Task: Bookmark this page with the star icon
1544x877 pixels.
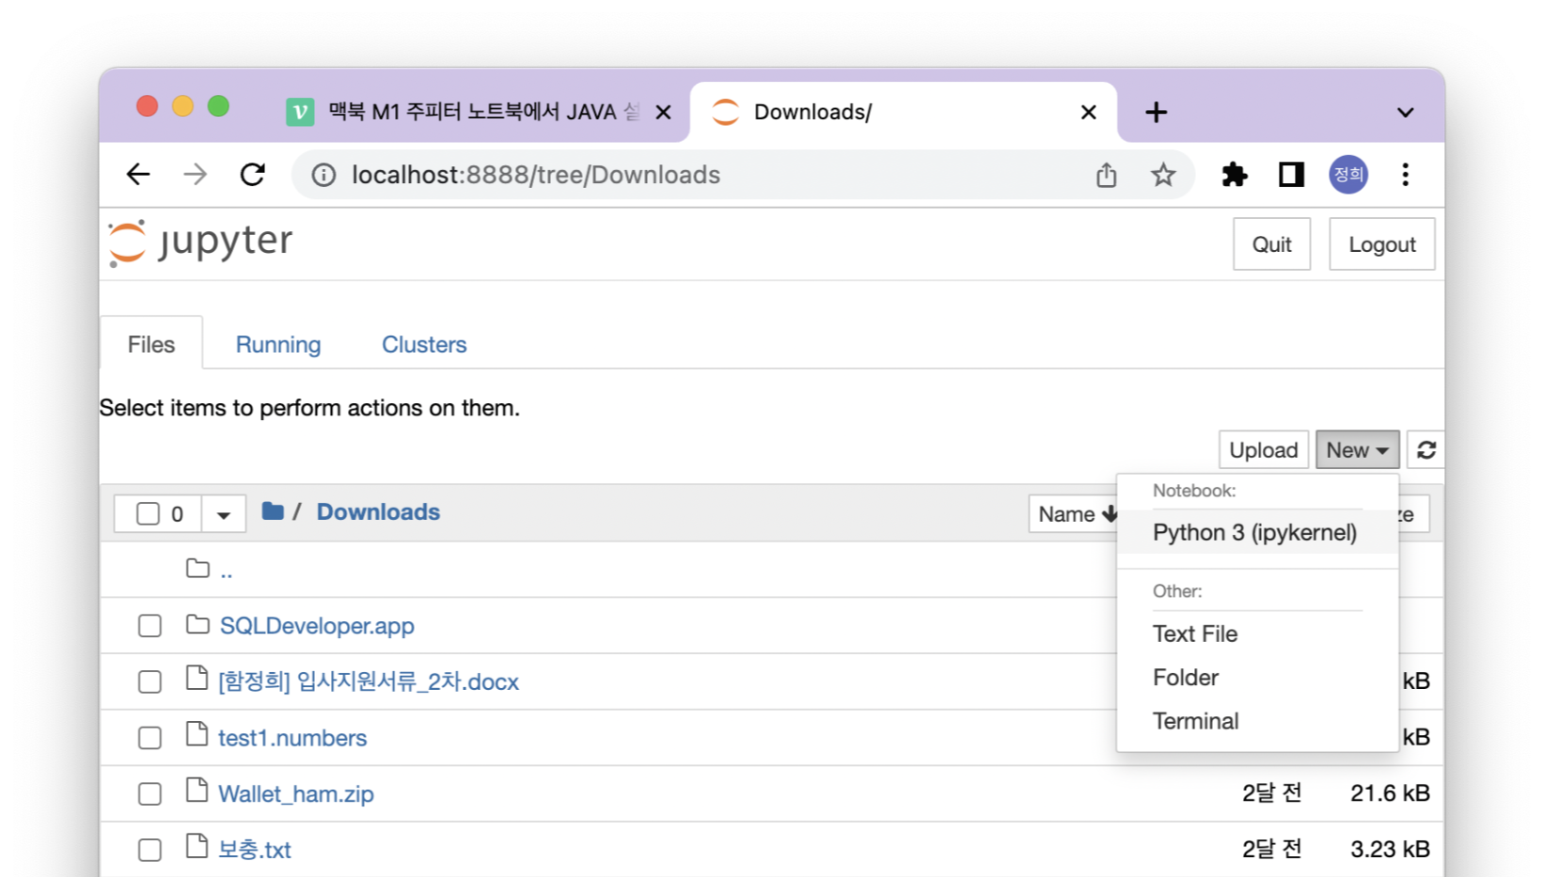Action: (1163, 175)
